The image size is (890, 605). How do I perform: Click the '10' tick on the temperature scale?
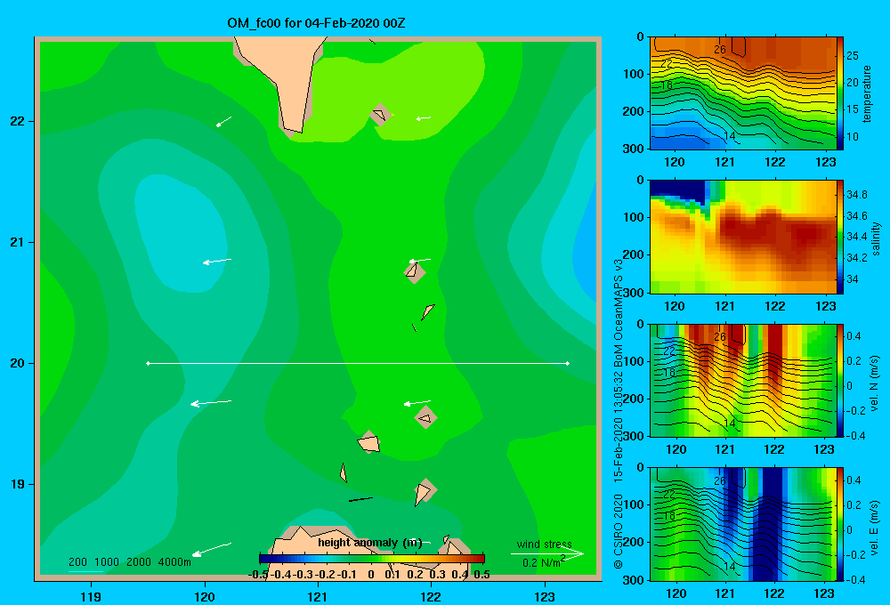click(853, 137)
